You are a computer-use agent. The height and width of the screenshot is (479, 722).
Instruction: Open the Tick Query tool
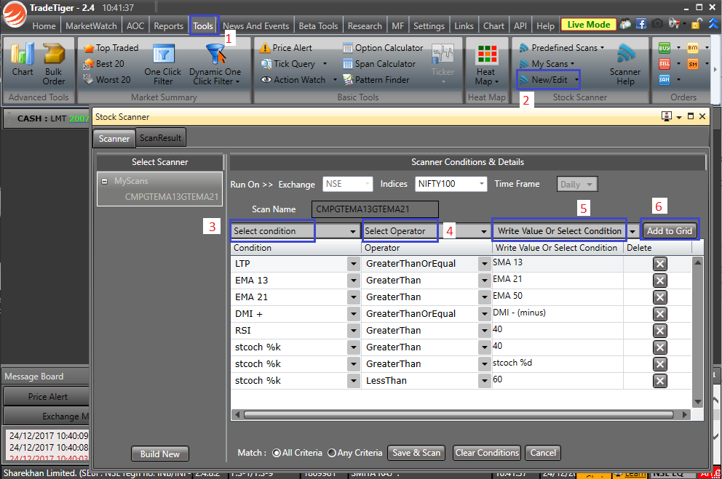tap(293, 64)
